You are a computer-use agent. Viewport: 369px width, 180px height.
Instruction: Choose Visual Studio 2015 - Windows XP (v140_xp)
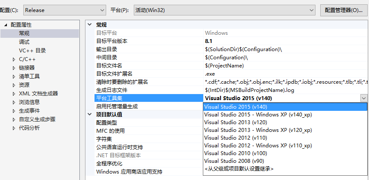[285, 115]
